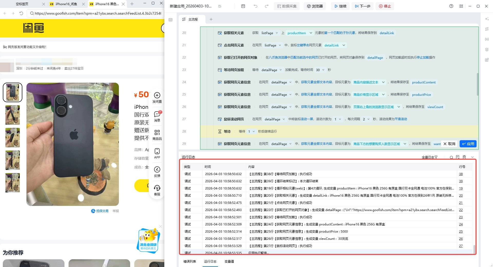Expand the productItem dropdown in step 20
The height and width of the screenshot is (267, 493).
point(311,33)
